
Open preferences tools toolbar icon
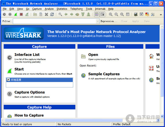click(x=153, y=14)
